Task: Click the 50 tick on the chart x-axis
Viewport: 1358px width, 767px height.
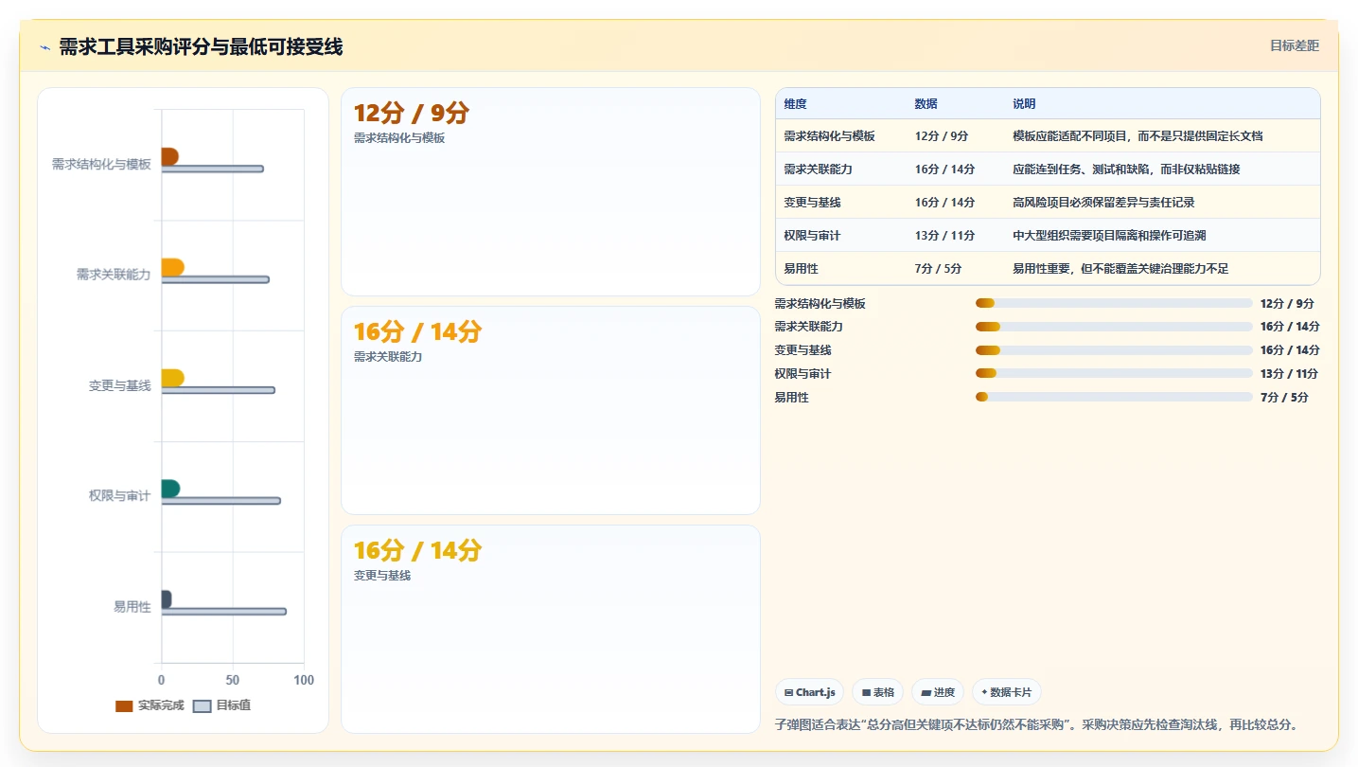Action: click(x=233, y=680)
